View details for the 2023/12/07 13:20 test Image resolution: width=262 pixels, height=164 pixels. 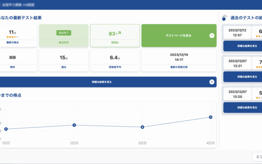[x=242, y=107]
